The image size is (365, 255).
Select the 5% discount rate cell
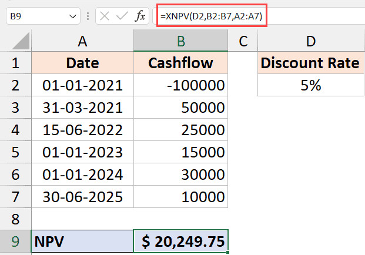311,85
